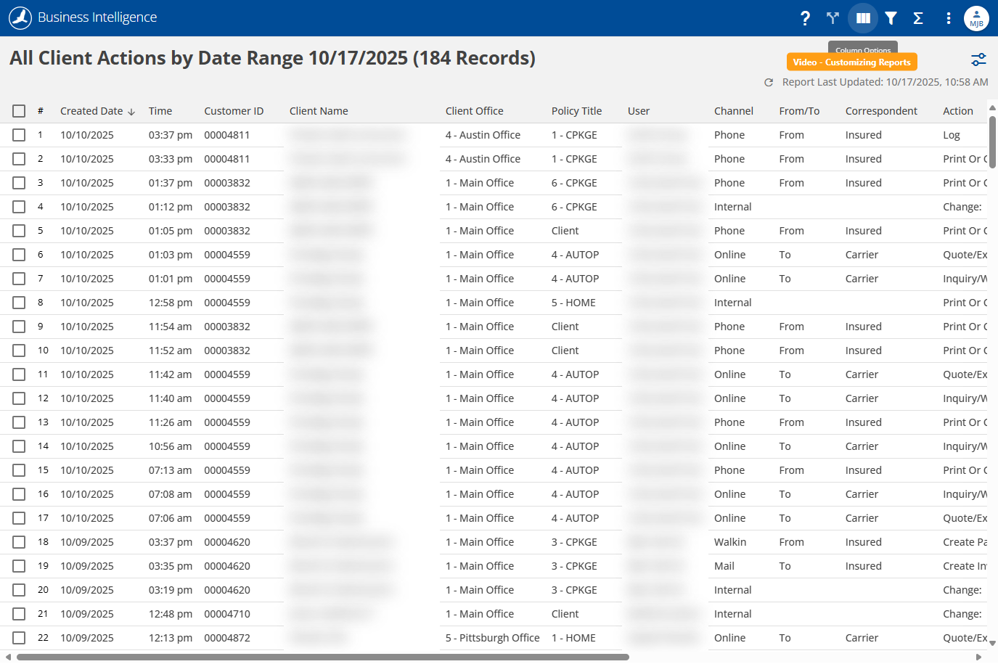998x672 pixels.
Task: Open the help question mark icon
Action: click(x=805, y=18)
